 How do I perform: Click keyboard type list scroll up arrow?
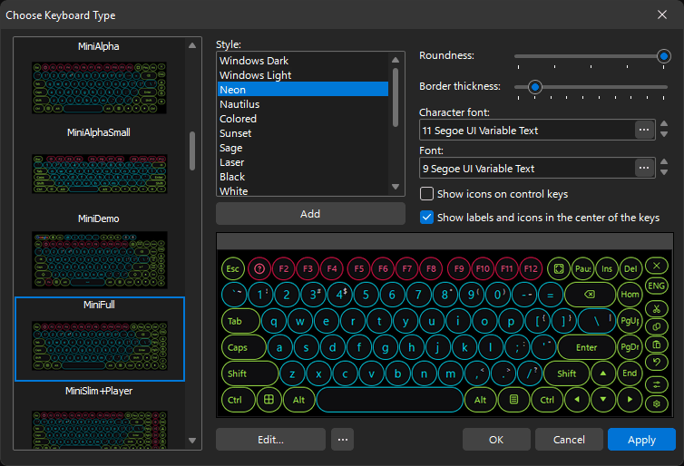tap(192, 45)
